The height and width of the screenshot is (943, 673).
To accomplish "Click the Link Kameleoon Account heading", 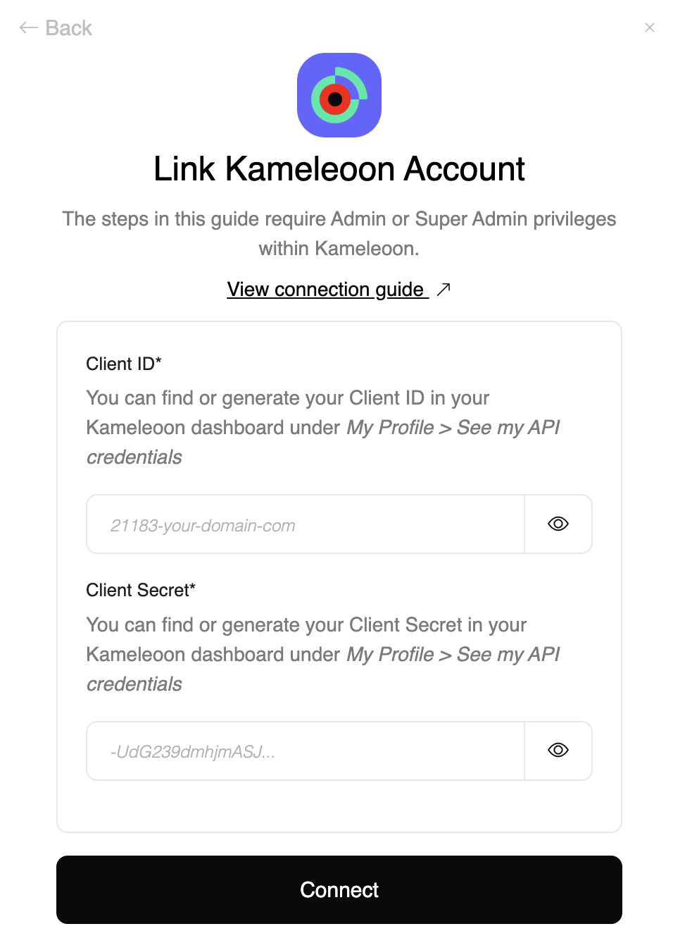I will click(x=339, y=168).
